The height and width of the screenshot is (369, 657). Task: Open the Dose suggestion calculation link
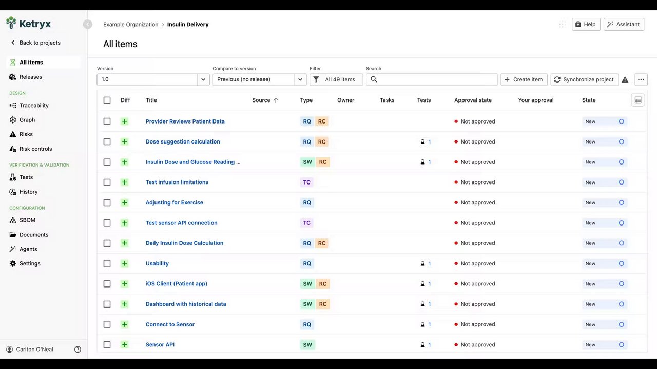point(183,142)
